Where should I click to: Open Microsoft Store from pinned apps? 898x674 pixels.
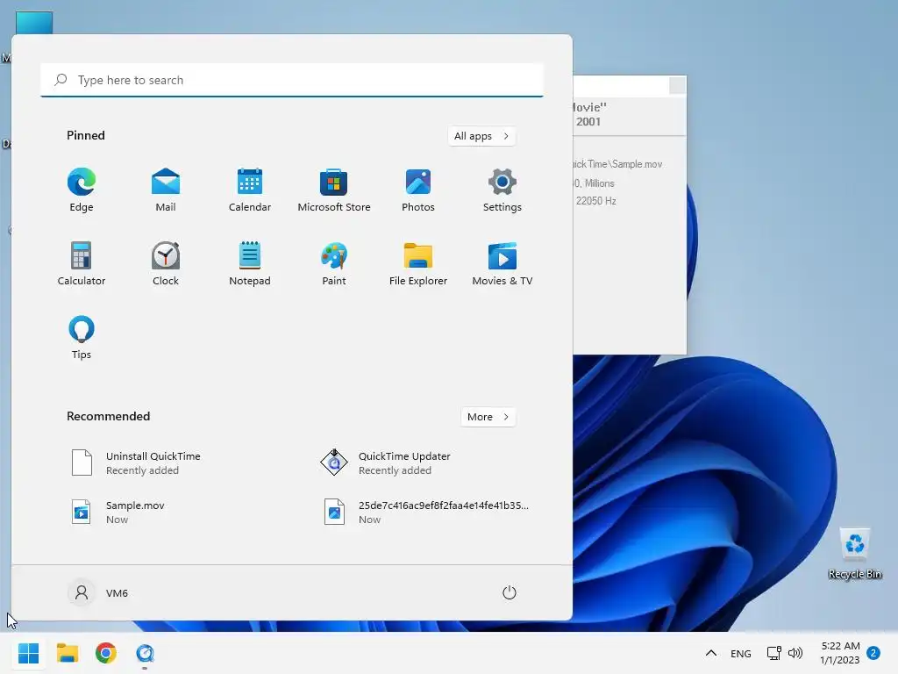(x=334, y=190)
